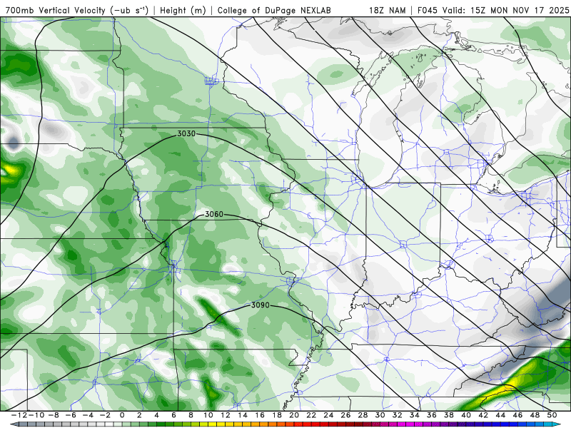Screen dimensions: 571x428
Task: Click the "-8" value on color scale
Action: 53,415
